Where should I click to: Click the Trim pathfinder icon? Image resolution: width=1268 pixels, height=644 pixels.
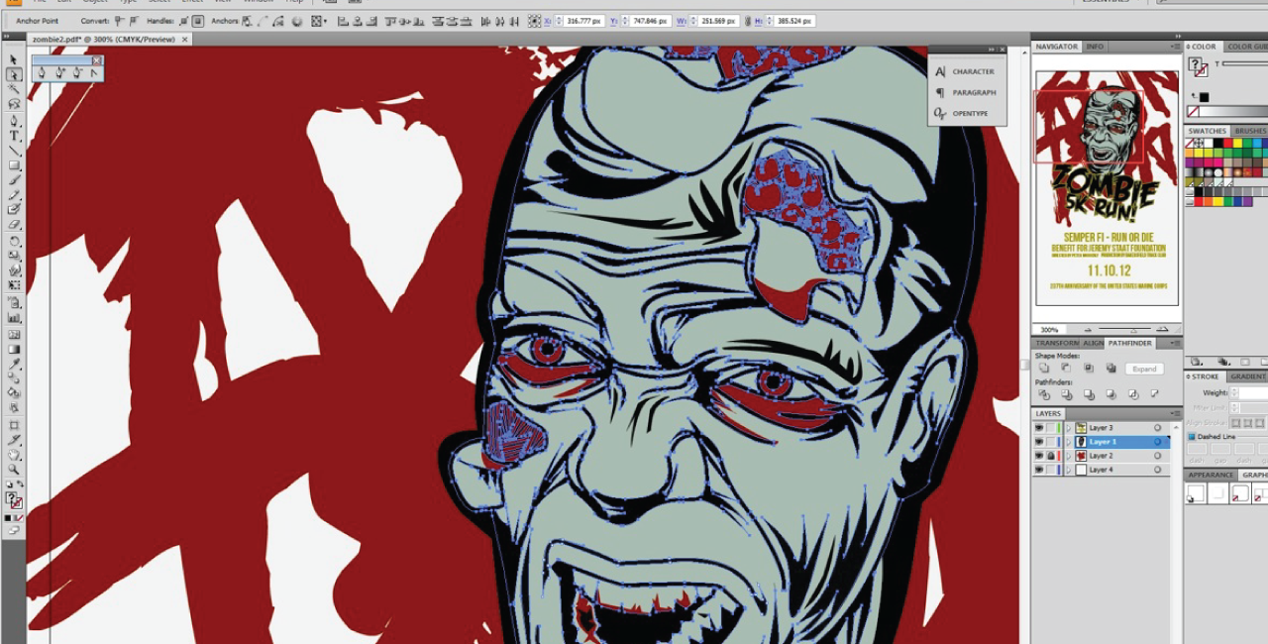pos(1066,394)
